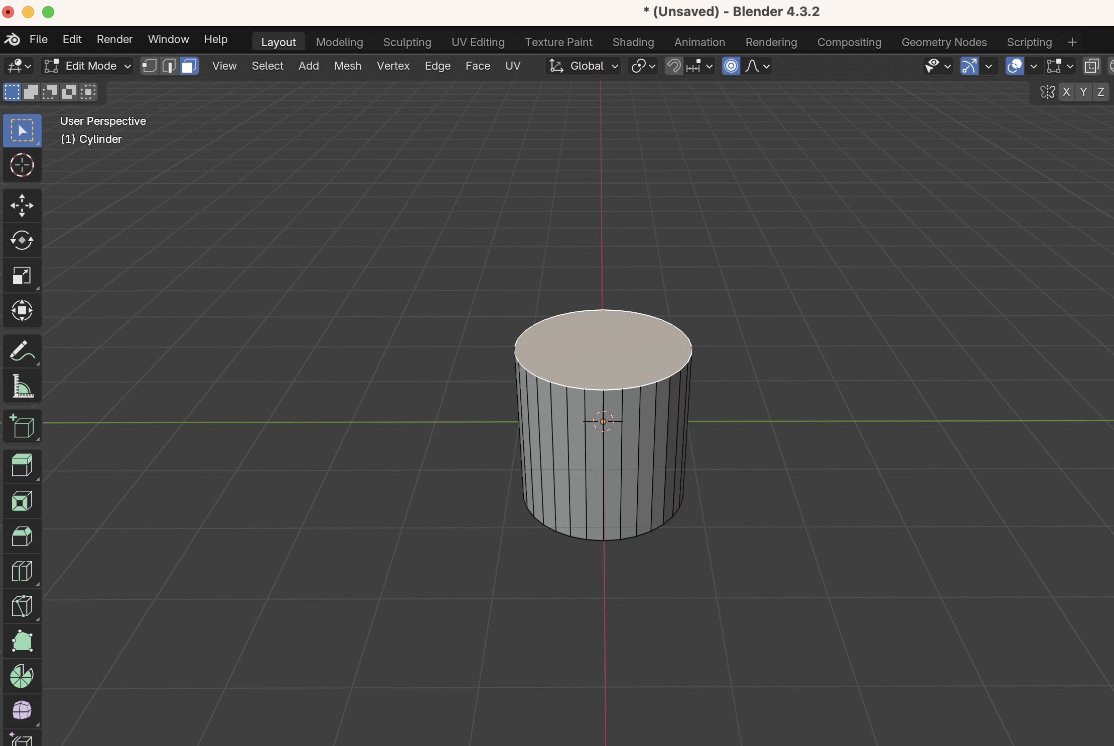The height and width of the screenshot is (746, 1114).
Task: Open the File menu
Action: coord(39,39)
